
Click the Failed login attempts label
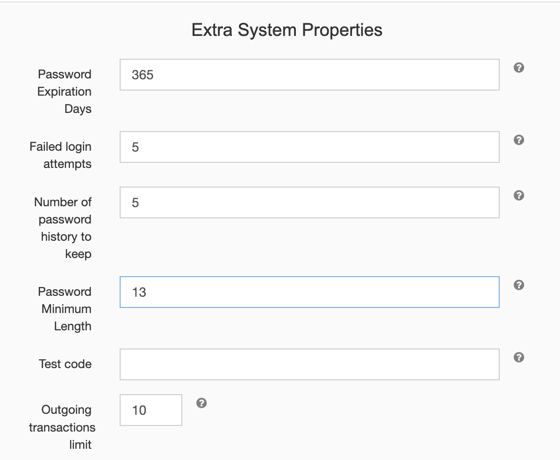click(60, 155)
